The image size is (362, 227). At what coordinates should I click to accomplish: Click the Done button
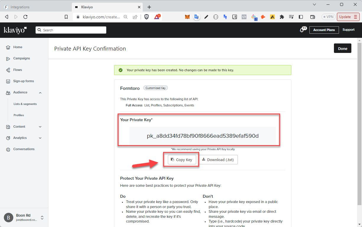click(342, 48)
